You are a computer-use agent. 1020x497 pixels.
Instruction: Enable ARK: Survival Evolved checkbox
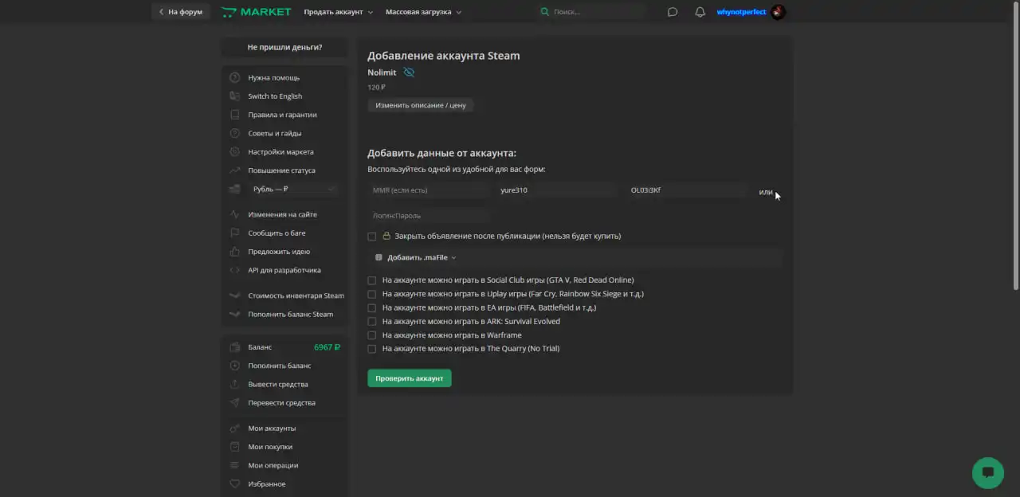tap(371, 322)
